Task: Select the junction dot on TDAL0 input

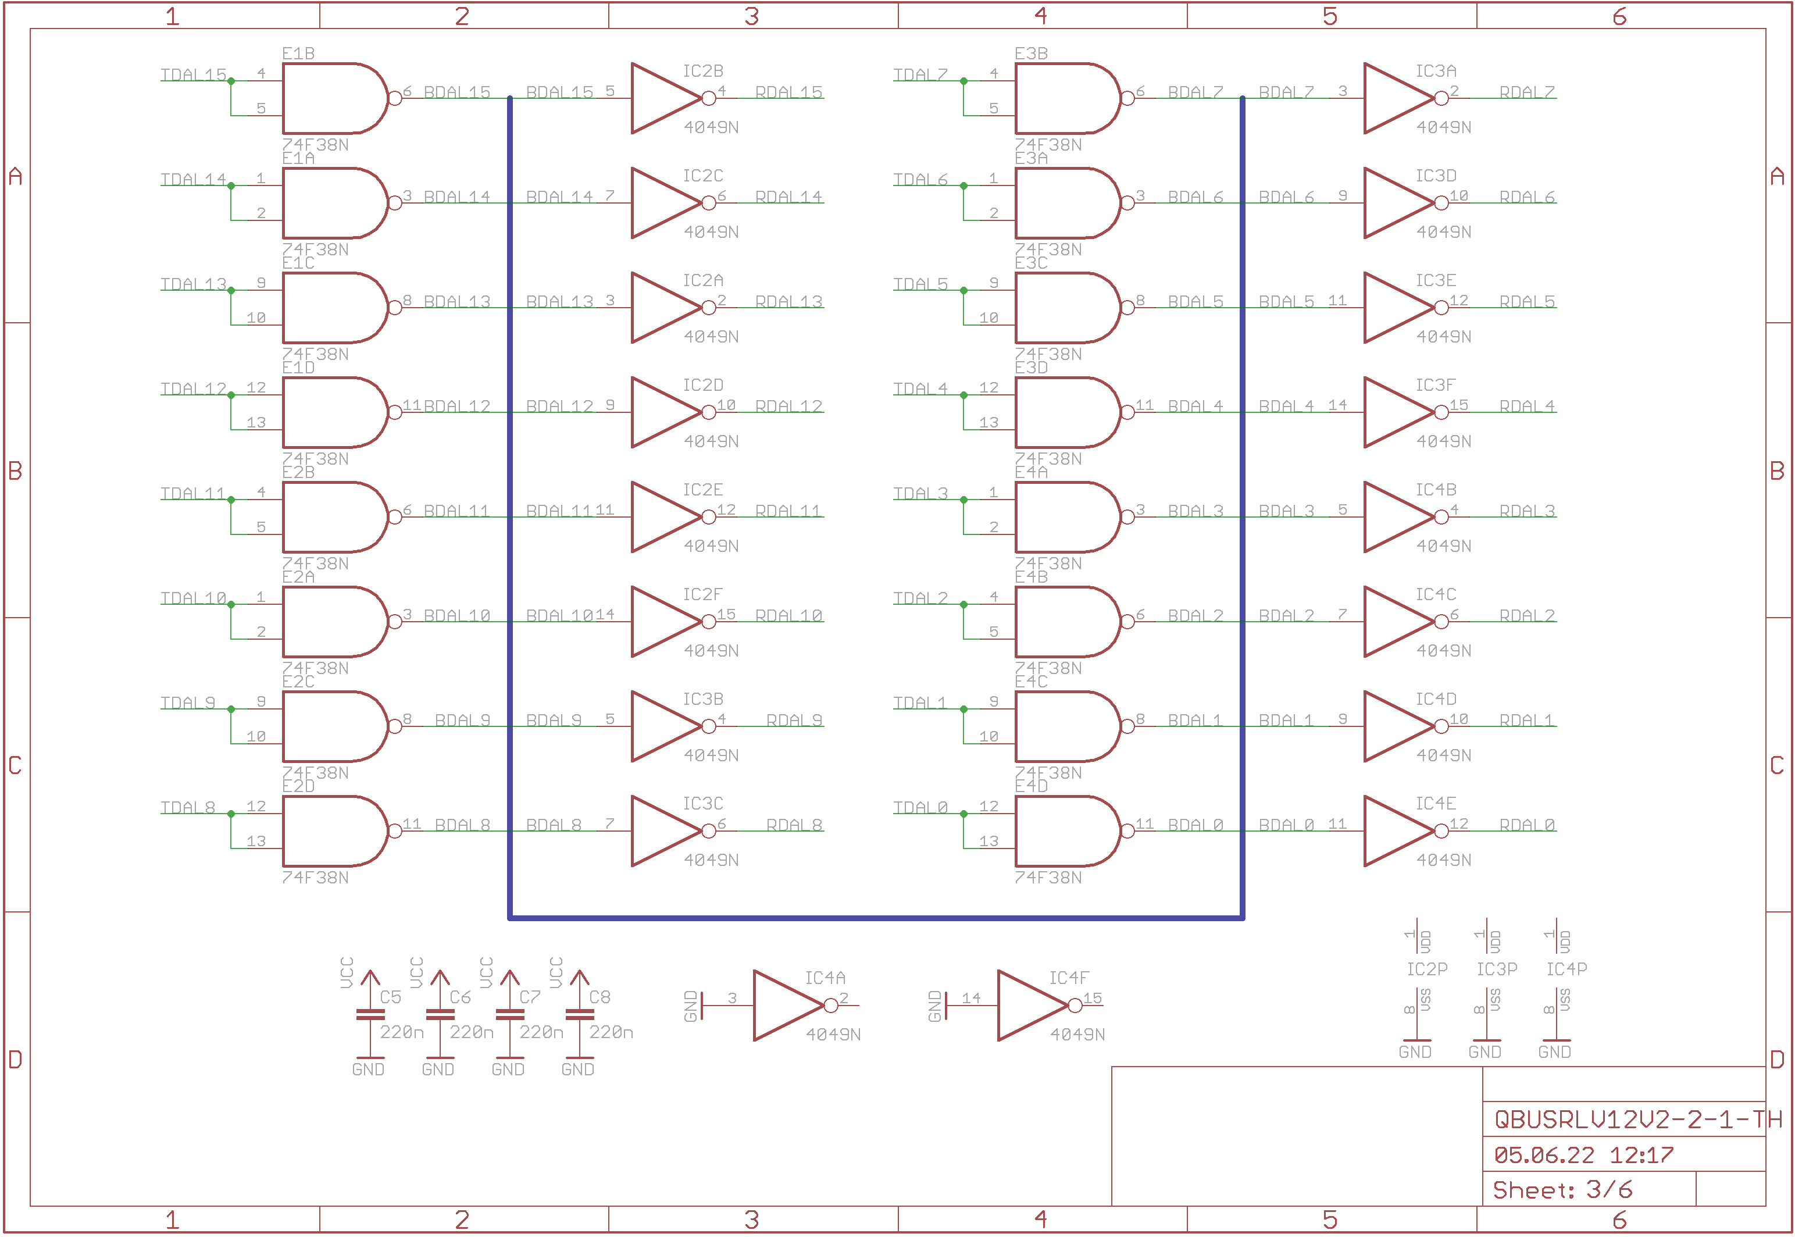Action: click(x=963, y=815)
